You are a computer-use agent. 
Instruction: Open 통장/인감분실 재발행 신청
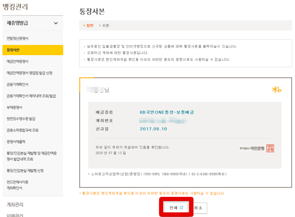pos(25,171)
